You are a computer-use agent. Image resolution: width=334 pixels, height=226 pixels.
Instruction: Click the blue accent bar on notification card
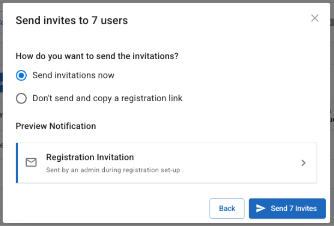pos(17,163)
